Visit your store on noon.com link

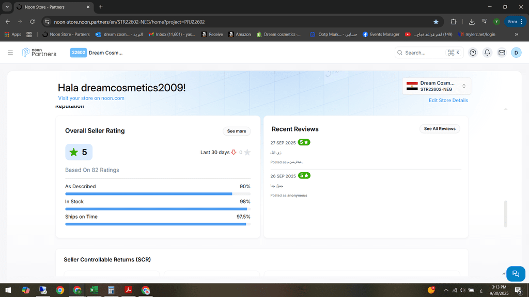pos(91,98)
